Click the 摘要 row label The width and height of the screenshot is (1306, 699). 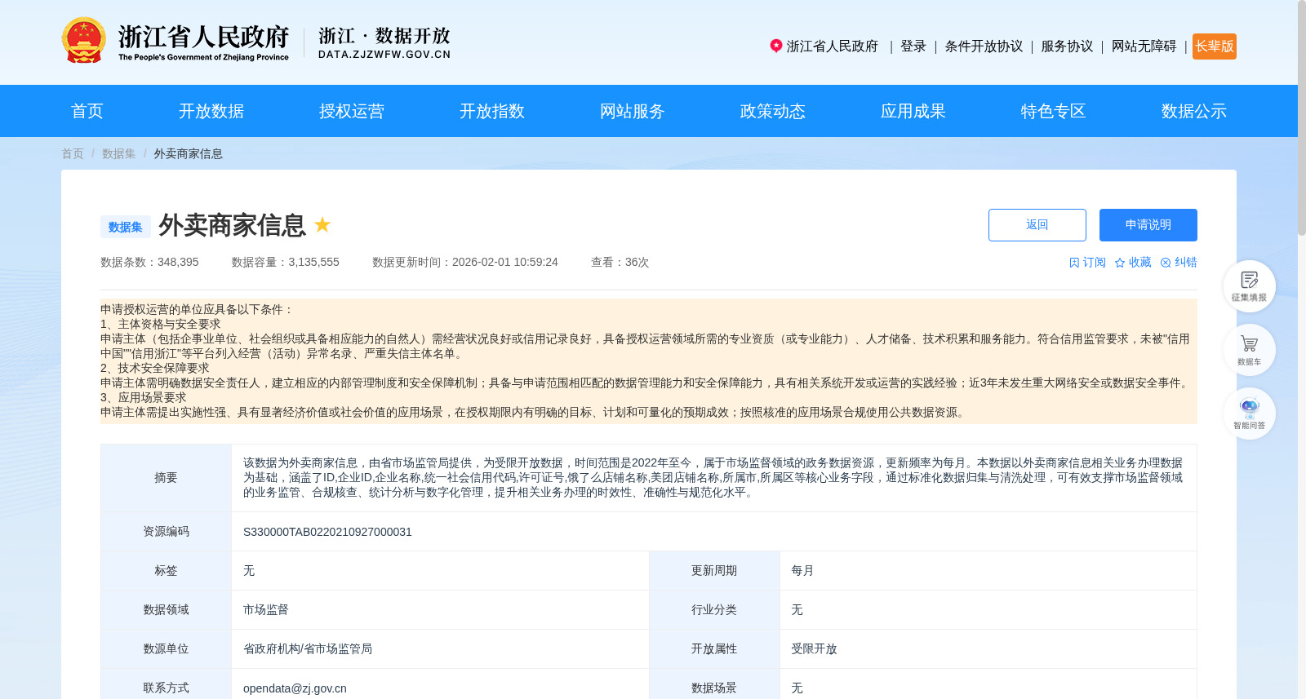tap(166, 478)
